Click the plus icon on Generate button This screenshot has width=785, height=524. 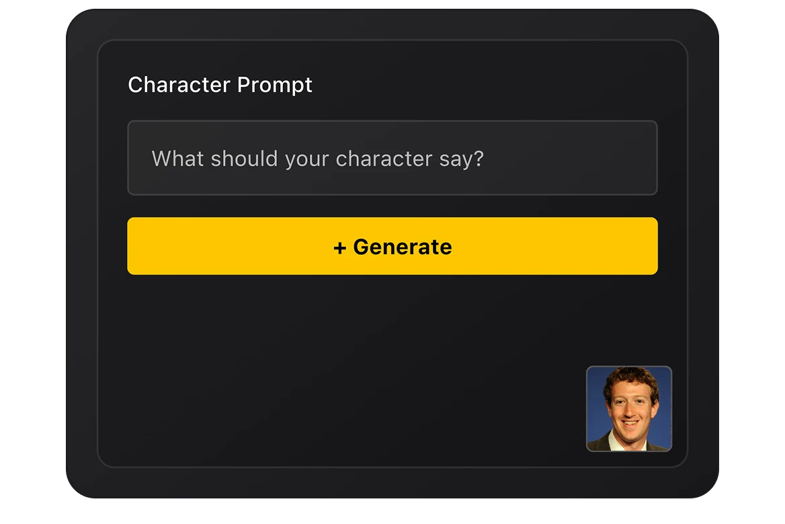coord(340,248)
